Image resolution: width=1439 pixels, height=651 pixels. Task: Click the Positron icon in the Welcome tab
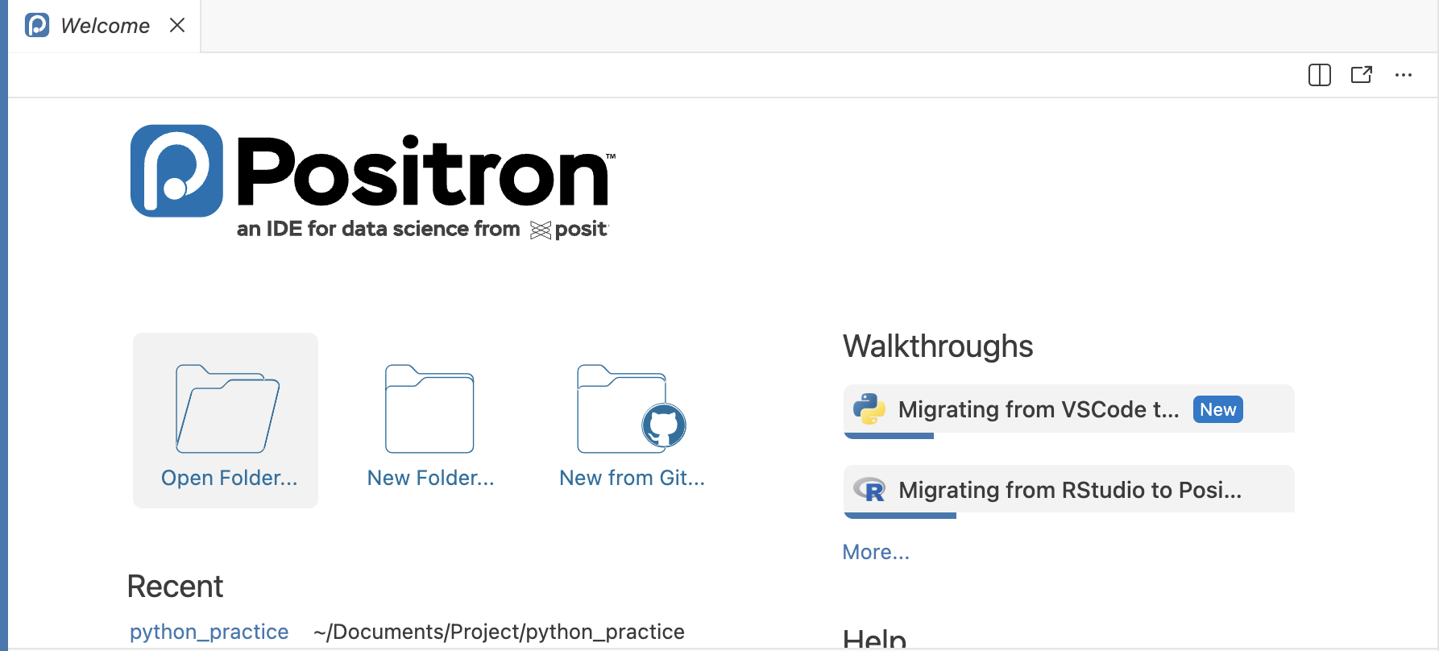click(37, 26)
